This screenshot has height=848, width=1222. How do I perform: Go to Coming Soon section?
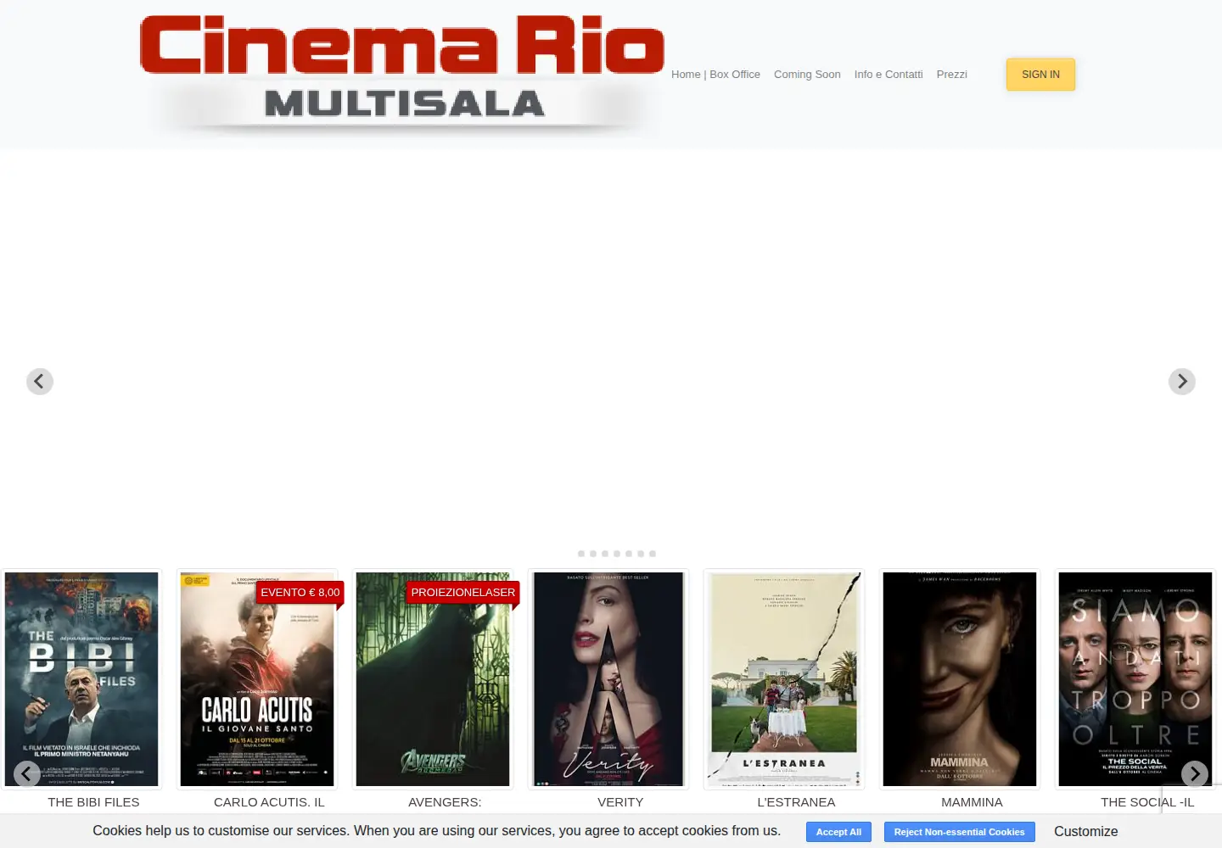coord(807,75)
